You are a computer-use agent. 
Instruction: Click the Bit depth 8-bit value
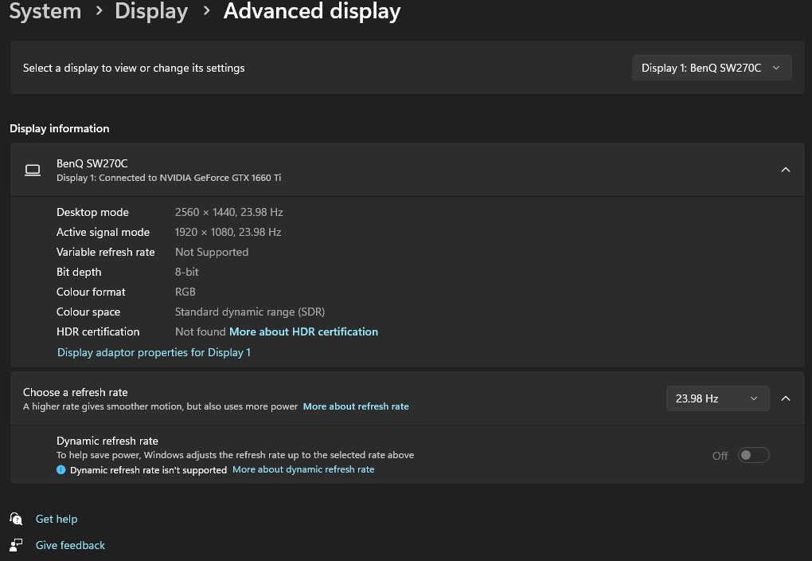click(187, 272)
